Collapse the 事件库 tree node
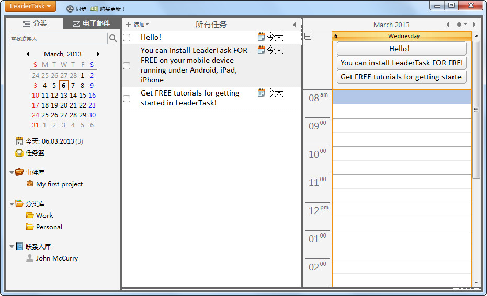The height and width of the screenshot is (296, 487). click(x=12, y=172)
